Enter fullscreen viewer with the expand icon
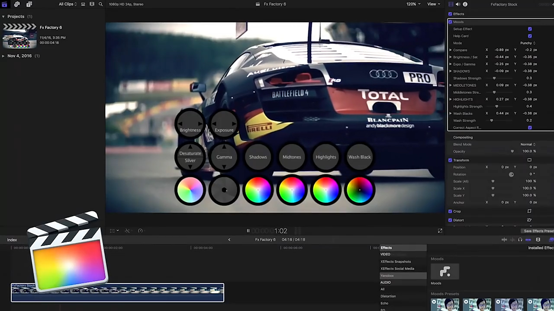This screenshot has width=554, height=311. pos(440,231)
